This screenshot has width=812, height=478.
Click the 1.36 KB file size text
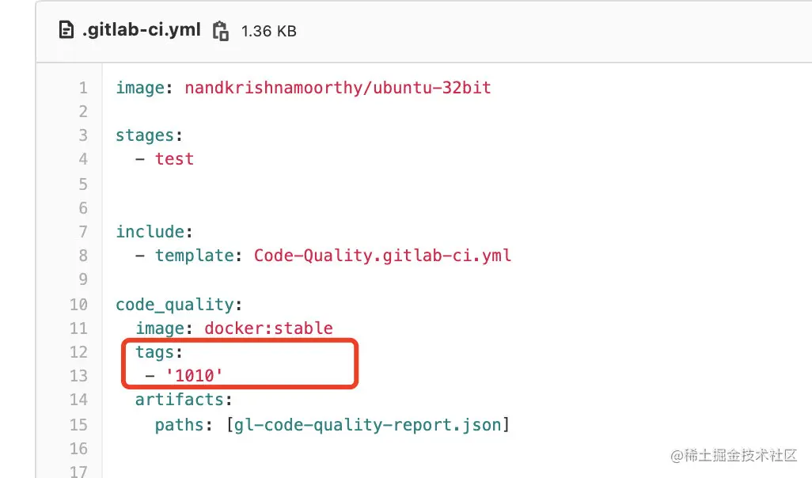(x=269, y=31)
